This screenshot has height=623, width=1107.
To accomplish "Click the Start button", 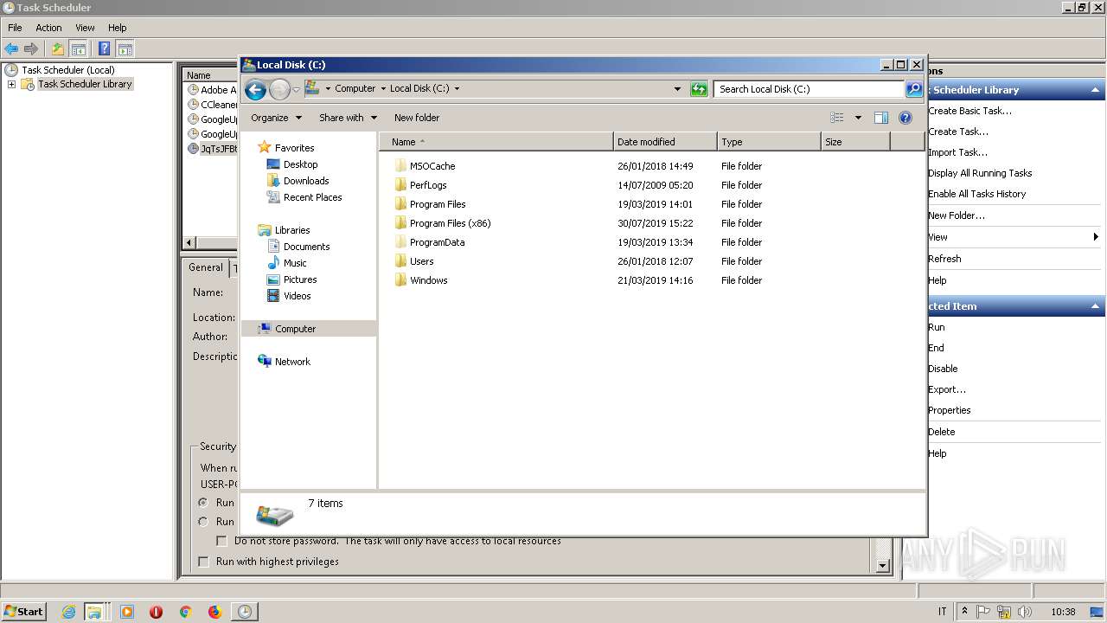I will pyautogui.click(x=23, y=612).
